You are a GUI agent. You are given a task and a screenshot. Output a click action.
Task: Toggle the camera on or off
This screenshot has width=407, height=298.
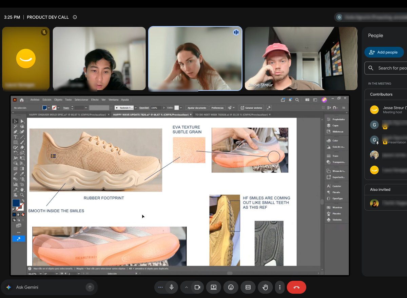click(197, 287)
